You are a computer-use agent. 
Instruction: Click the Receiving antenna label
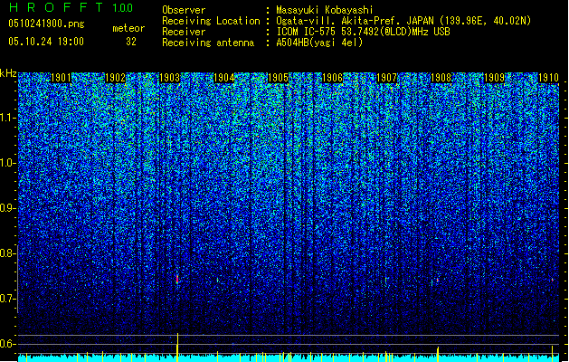[x=208, y=43]
